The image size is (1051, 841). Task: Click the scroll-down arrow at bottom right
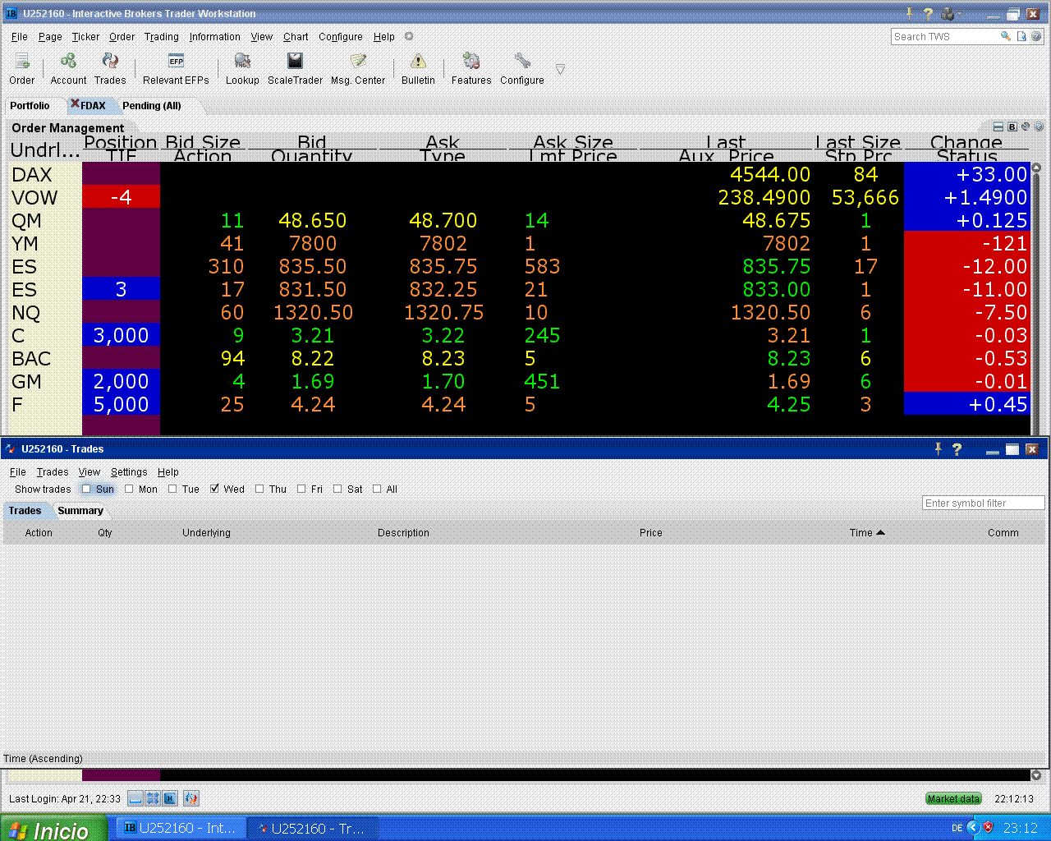[1036, 775]
